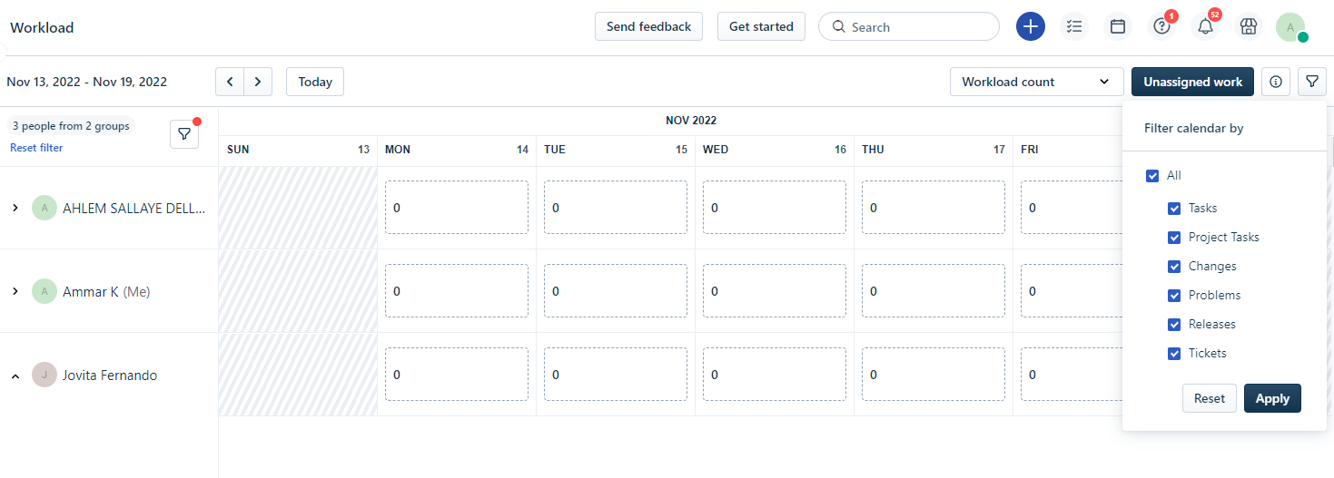Screen dimensions: 1334x478
Task: Click the Reset filter link
Action: click(x=36, y=148)
